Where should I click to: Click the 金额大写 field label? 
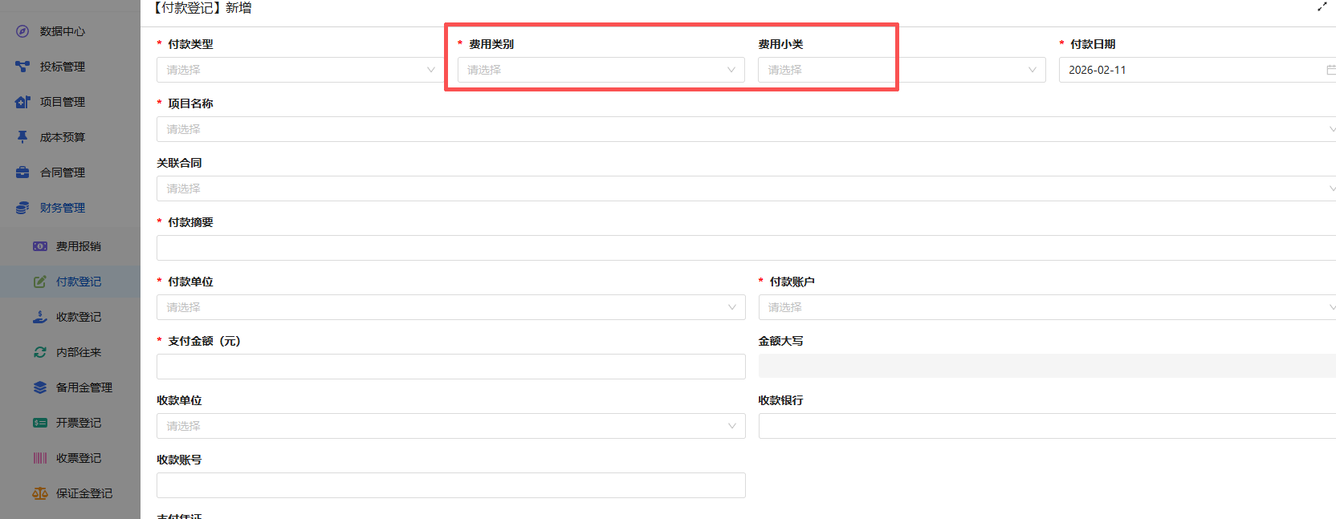780,341
